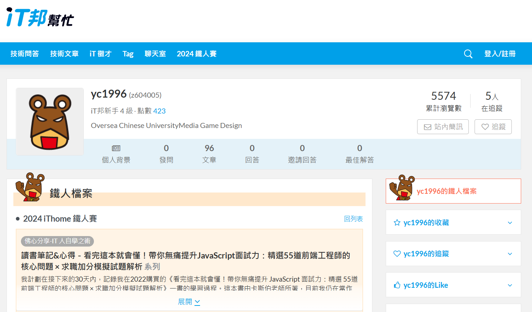Click the heart icon beside yc1996的追蹤
This screenshot has width=532, height=312.
397,254
